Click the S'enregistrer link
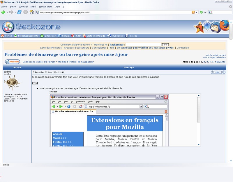 99,48
